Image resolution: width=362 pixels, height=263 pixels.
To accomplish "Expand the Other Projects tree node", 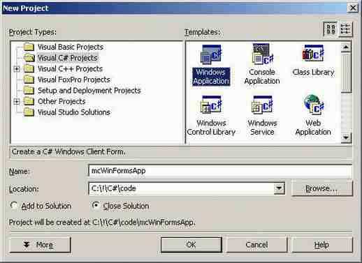I will pyautogui.click(x=16, y=101).
